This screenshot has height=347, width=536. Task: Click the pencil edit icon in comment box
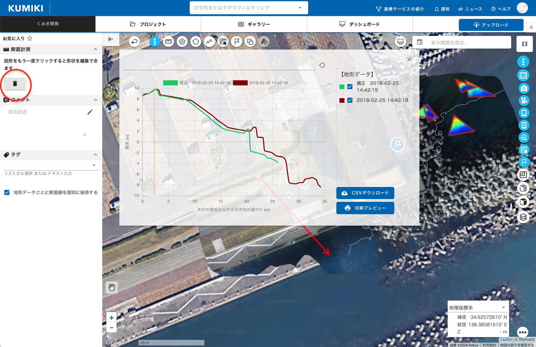point(90,112)
